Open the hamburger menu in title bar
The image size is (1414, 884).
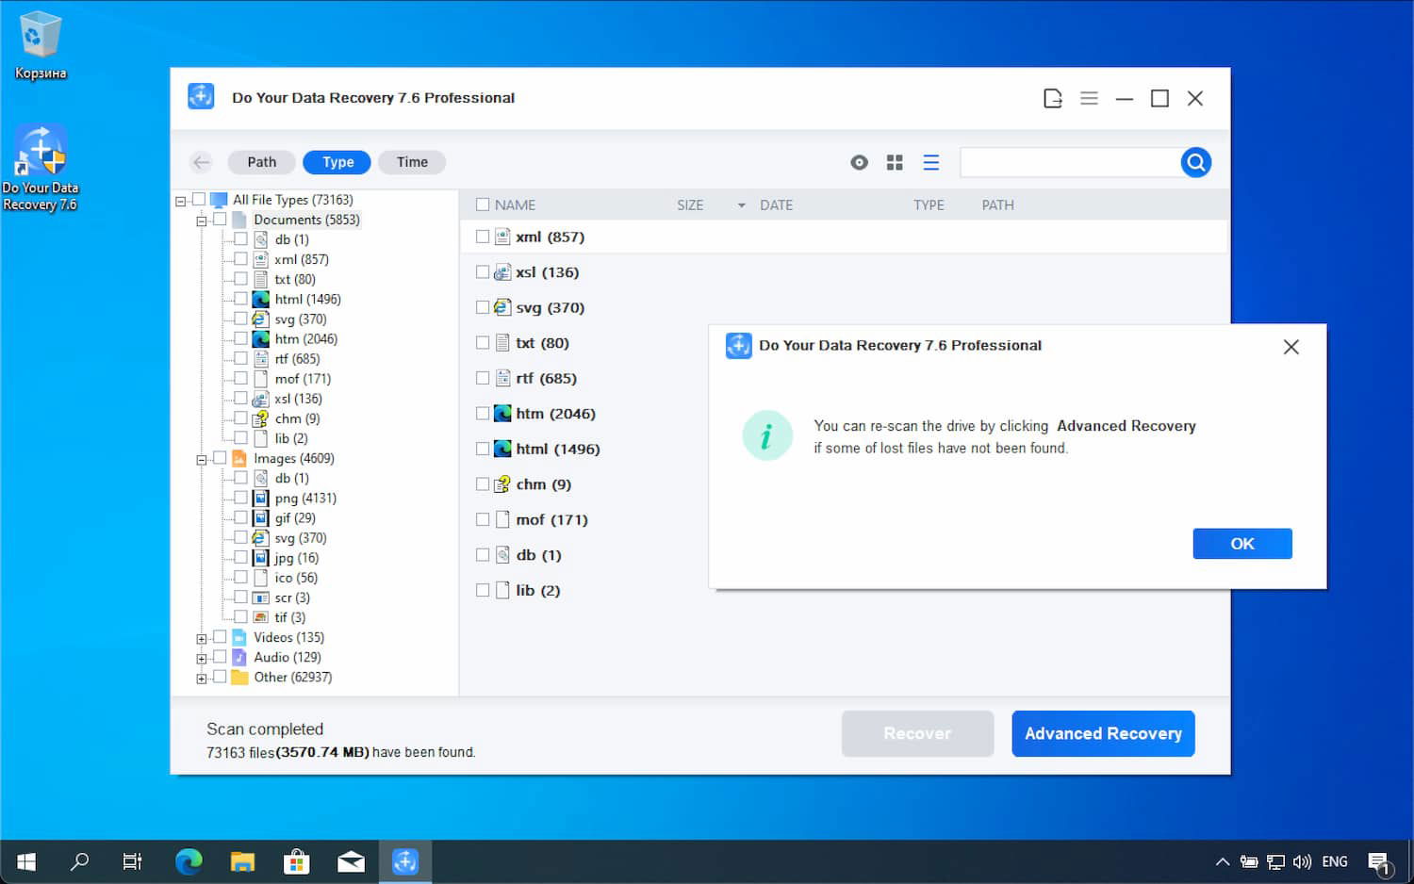pos(1089,98)
